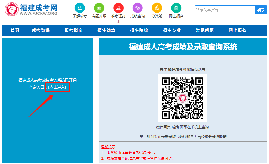Open the 专题介绍 green icon

99,8
